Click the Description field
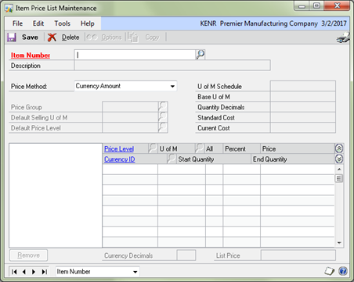Viewport: 354px width, 282px height. pos(172,66)
